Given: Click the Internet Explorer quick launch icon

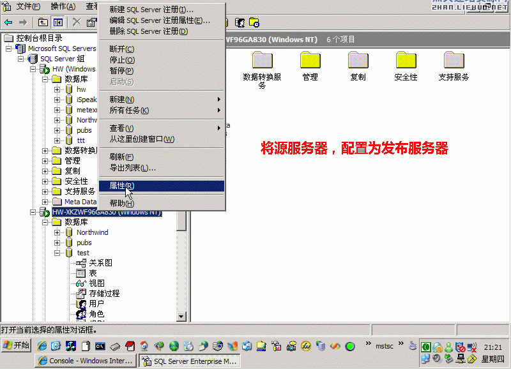Looking at the screenshot, I should 42,346.
